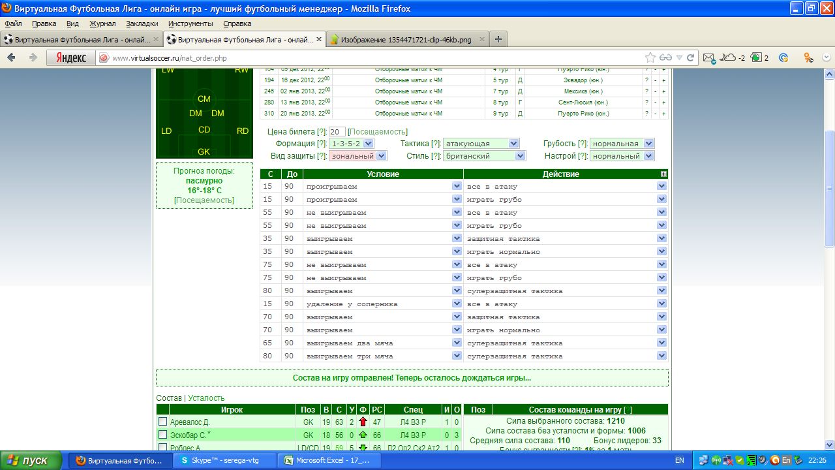
Task: Open the Вид защиты зональный dropdown
Action: point(357,156)
